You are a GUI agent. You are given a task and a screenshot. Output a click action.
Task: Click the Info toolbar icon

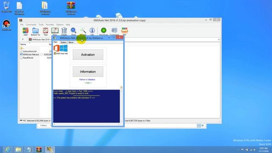coord(92,31)
